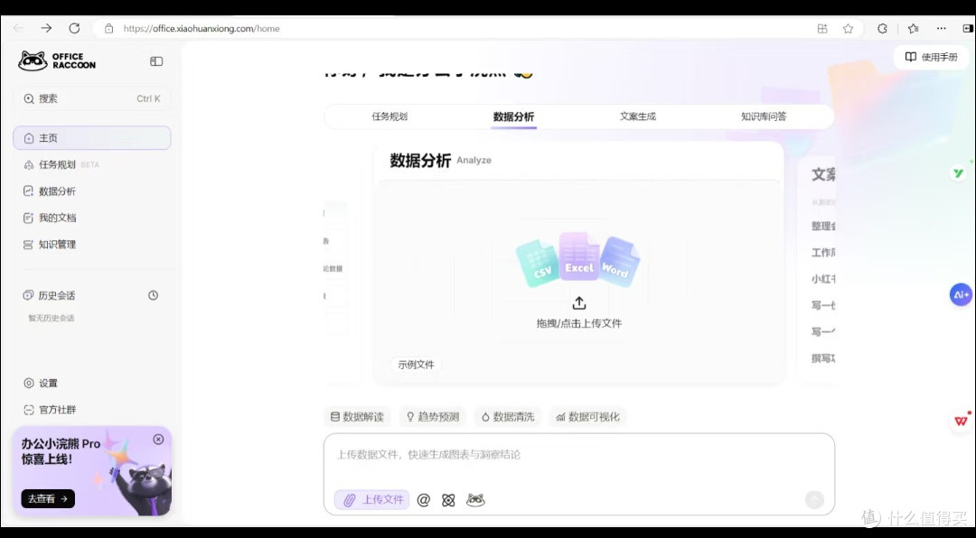
Task: Open the browser sidebar icon at top right
Action: (x=967, y=29)
